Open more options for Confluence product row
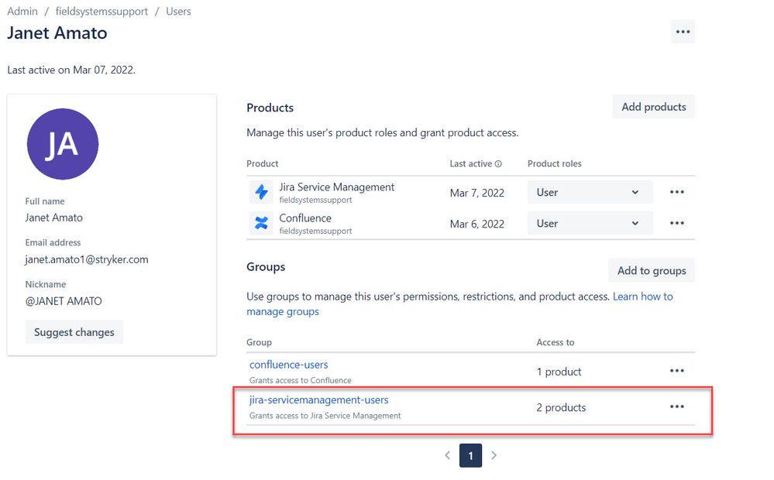Screen dimensions: 774x480 [676, 223]
